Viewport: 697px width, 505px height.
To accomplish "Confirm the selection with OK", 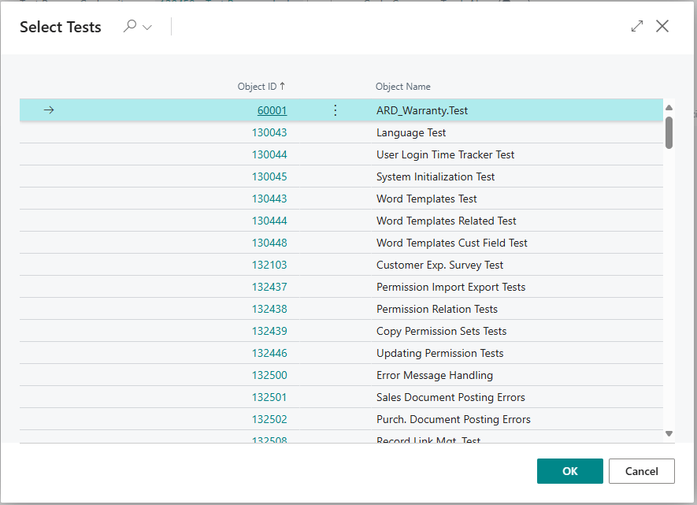I will tap(569, 471).
